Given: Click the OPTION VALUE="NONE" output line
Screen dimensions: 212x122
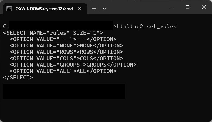Looking at the screenshot, I should click(66, 46).
